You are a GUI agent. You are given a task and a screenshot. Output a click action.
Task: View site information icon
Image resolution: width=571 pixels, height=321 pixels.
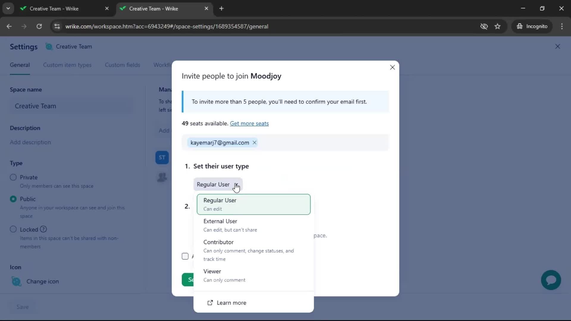(x=57, y=26)
